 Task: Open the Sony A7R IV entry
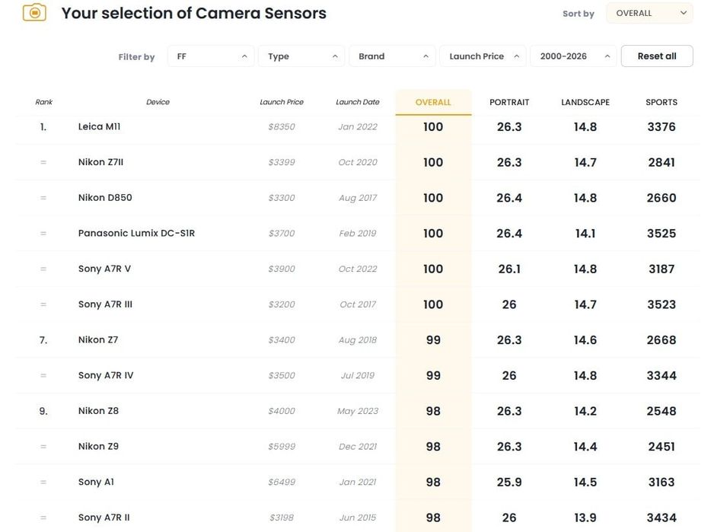pos(106,375)
